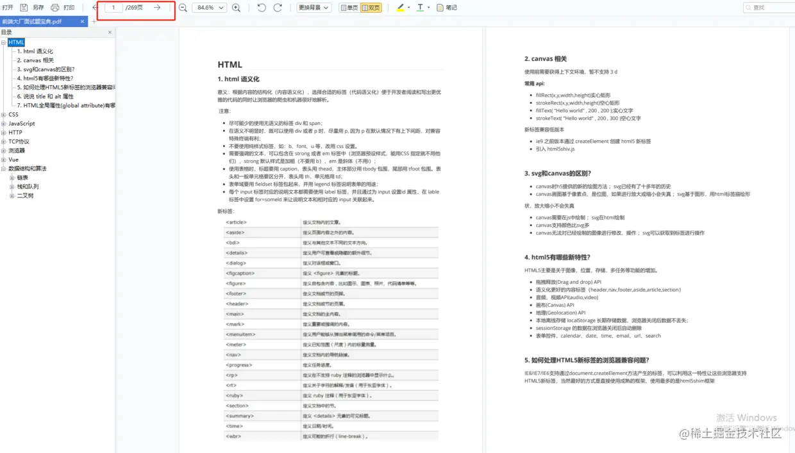The image size is (795, 453).
Task: Select CSS in the outline tree
Action: pyautogui.click(x=13, y=115)
